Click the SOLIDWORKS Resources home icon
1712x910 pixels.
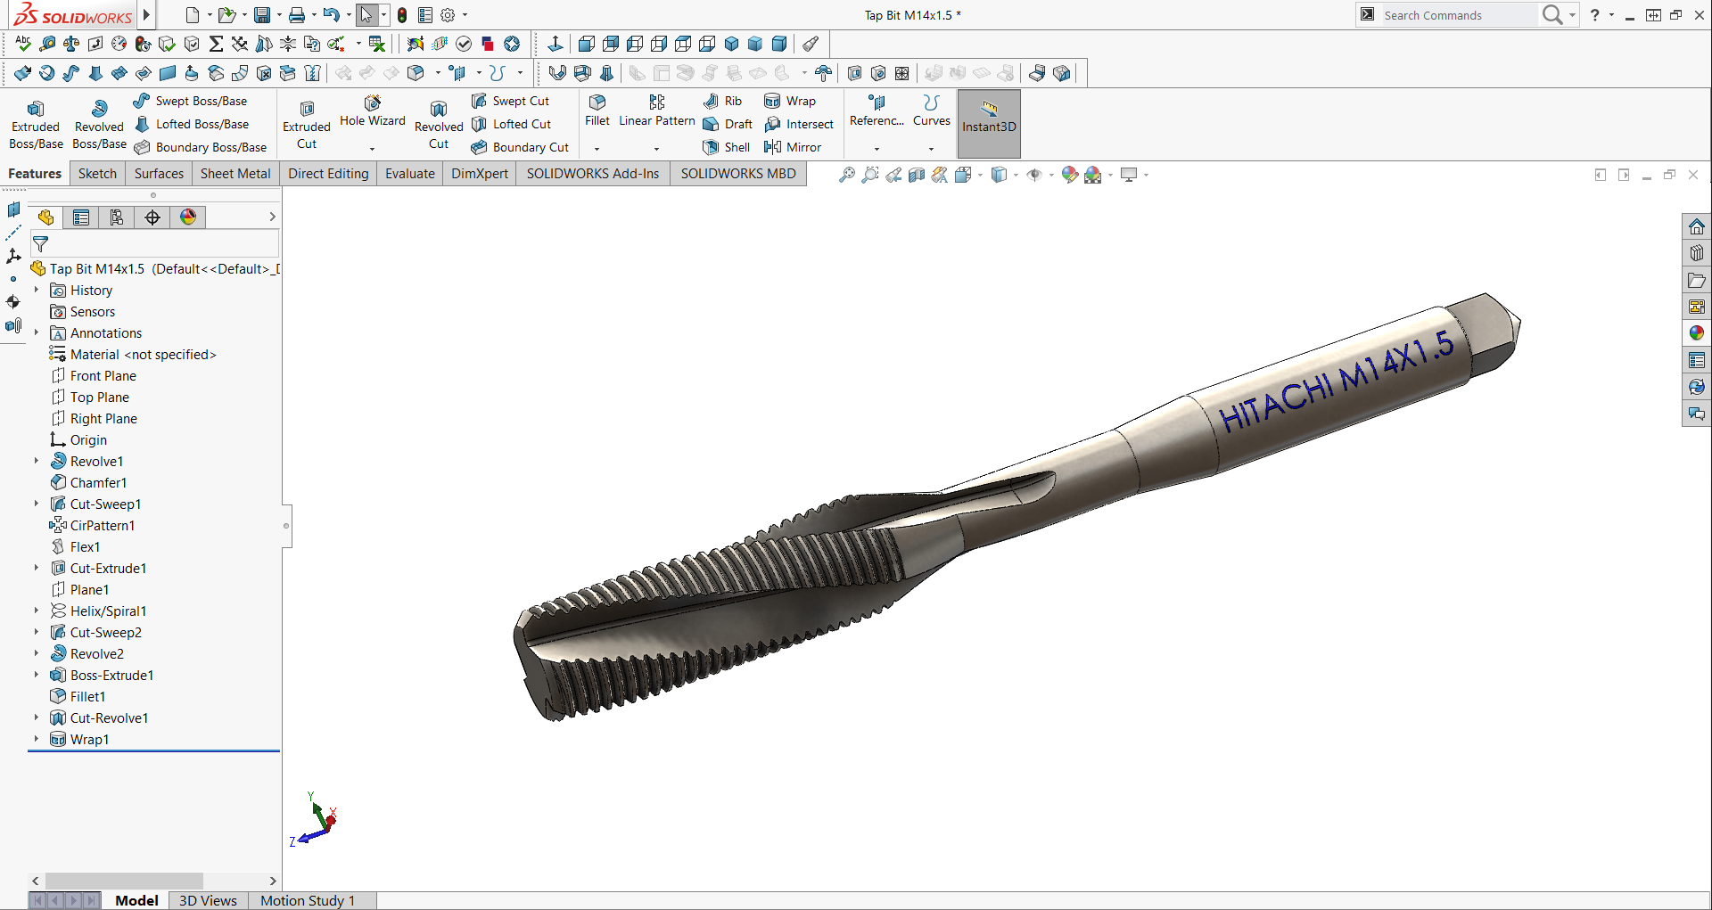click(x=1697, y=226)
